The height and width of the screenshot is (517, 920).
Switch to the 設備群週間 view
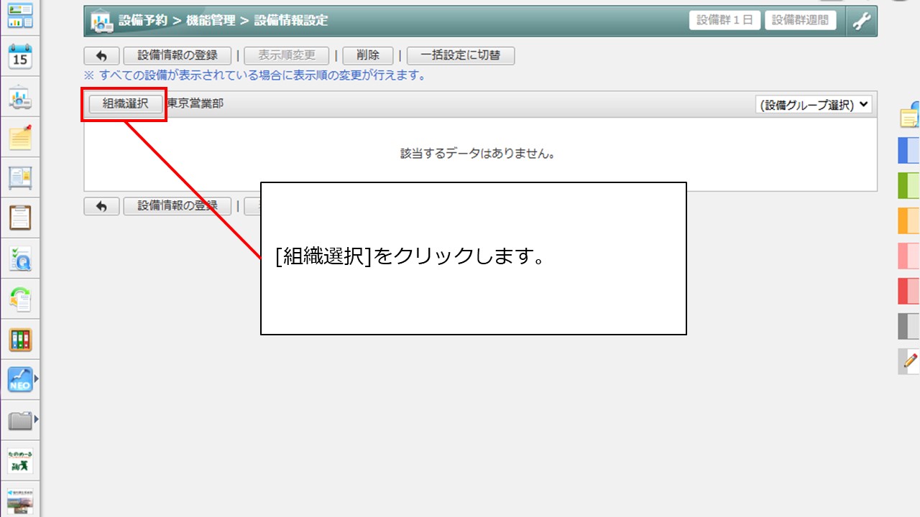click(800, 20)
